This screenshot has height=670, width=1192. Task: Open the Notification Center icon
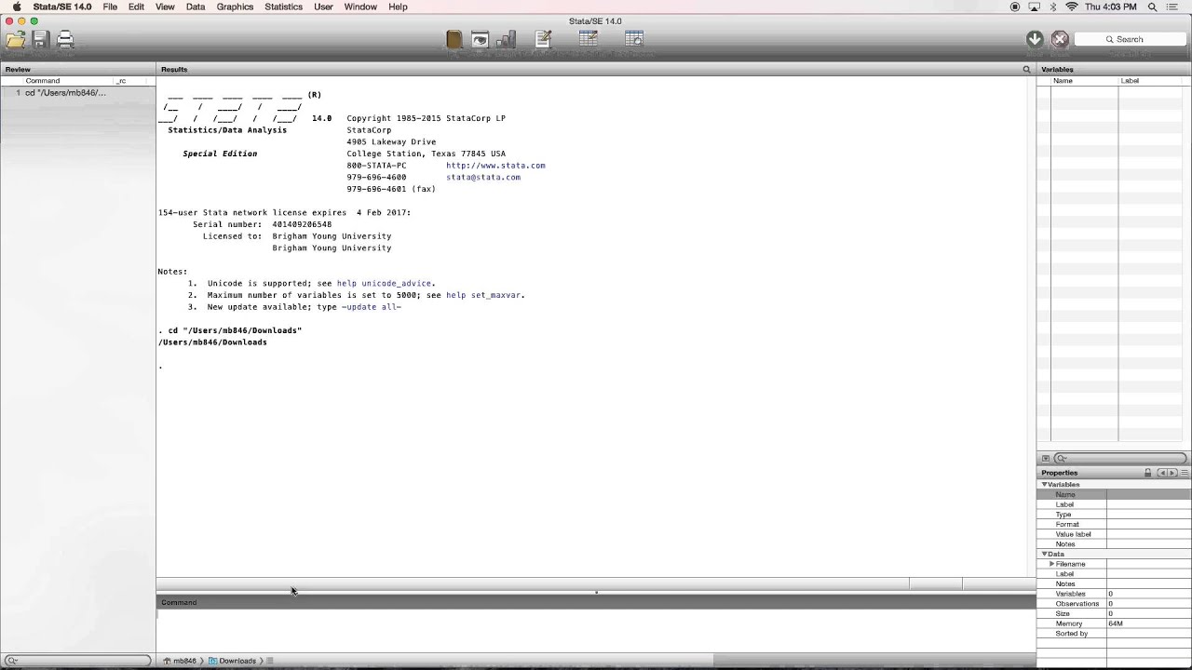click(x=1172, y=7)
